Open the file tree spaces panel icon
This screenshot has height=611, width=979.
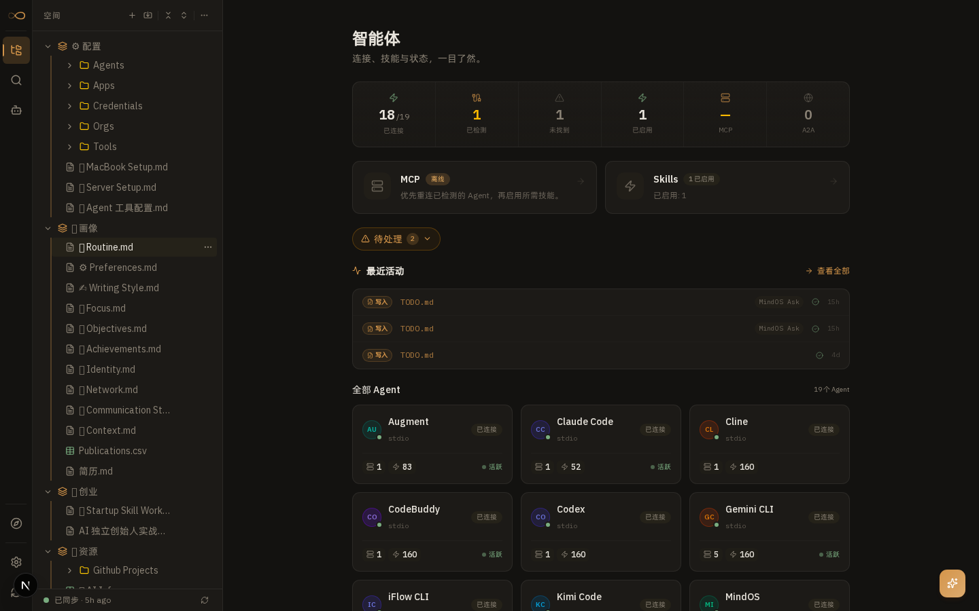[16, 50]
